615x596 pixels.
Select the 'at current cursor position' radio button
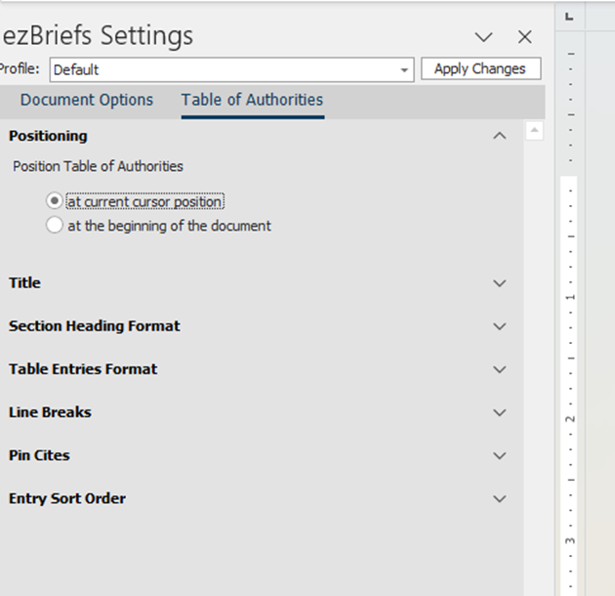point(54,201)
